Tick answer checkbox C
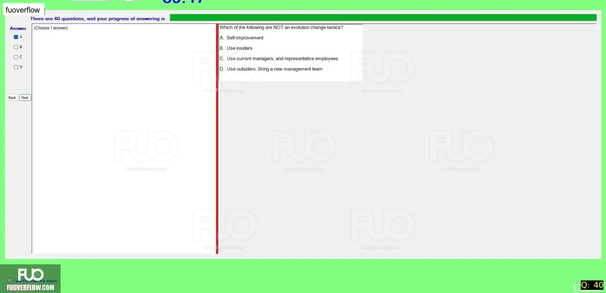This screenshot has height=293, width=606. coord(16,57)
